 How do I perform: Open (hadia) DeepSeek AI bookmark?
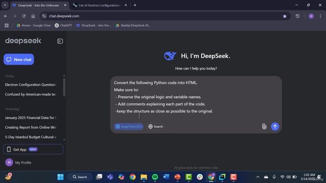(133, 25)
